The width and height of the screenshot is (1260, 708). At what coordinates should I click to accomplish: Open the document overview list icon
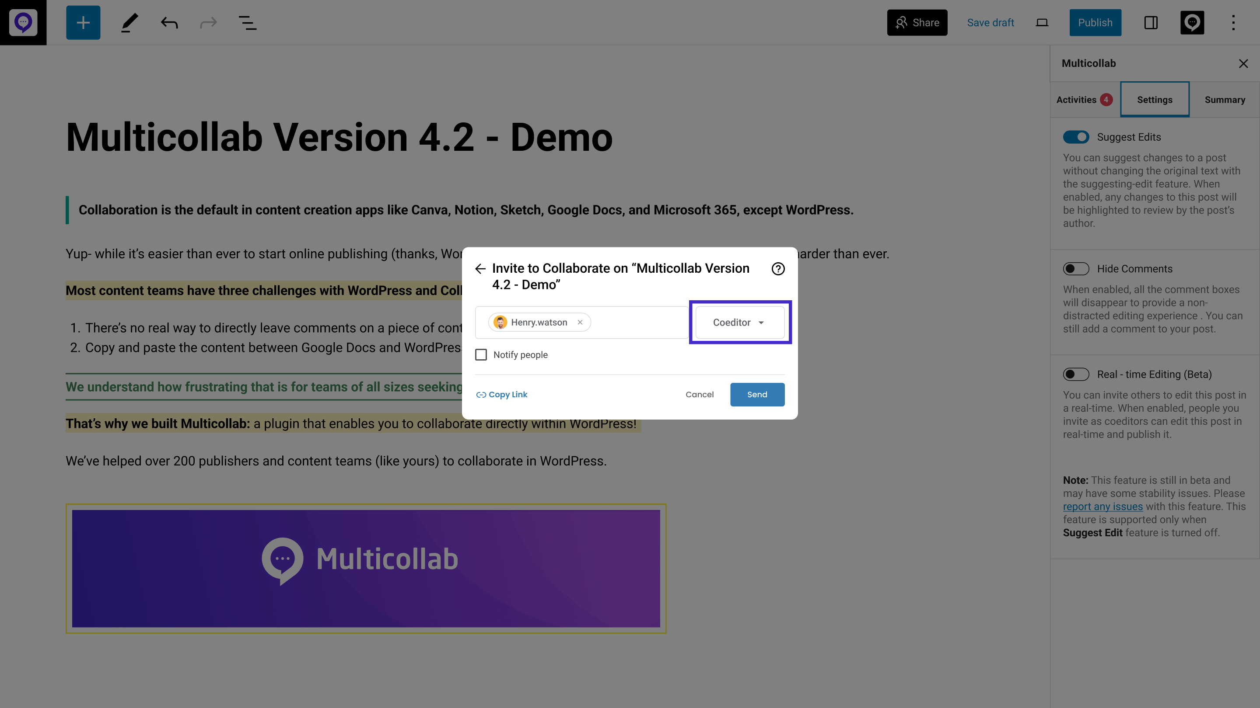(248, 22)
